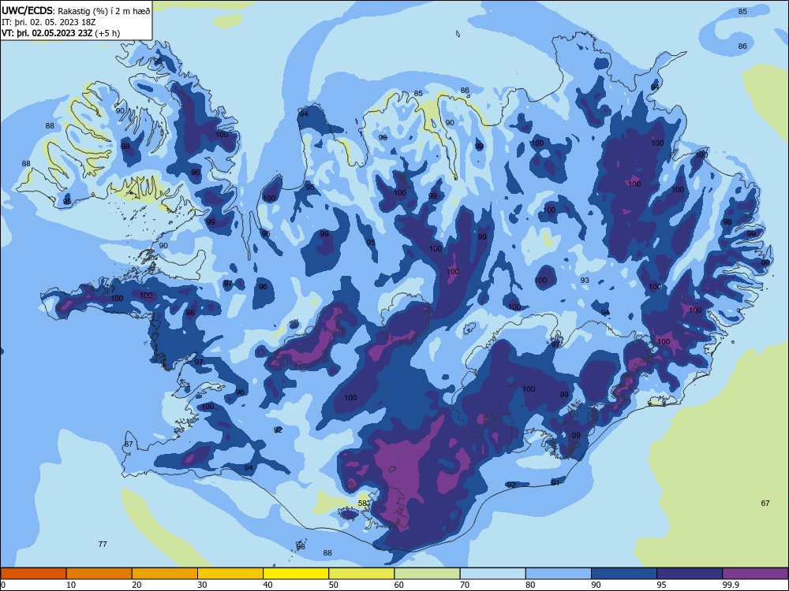Click the legend tick label '50'
789x591 pixels.
(x=334, y=585)
